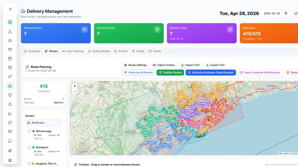Open the calendar picker icon in date field
The width and height of the screenshot is (298, 167).
tap(286, 13)
